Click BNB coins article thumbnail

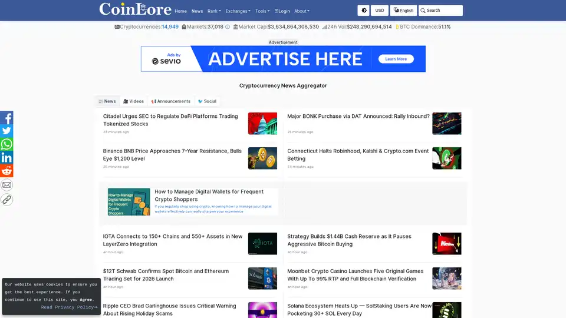[262, 158]
